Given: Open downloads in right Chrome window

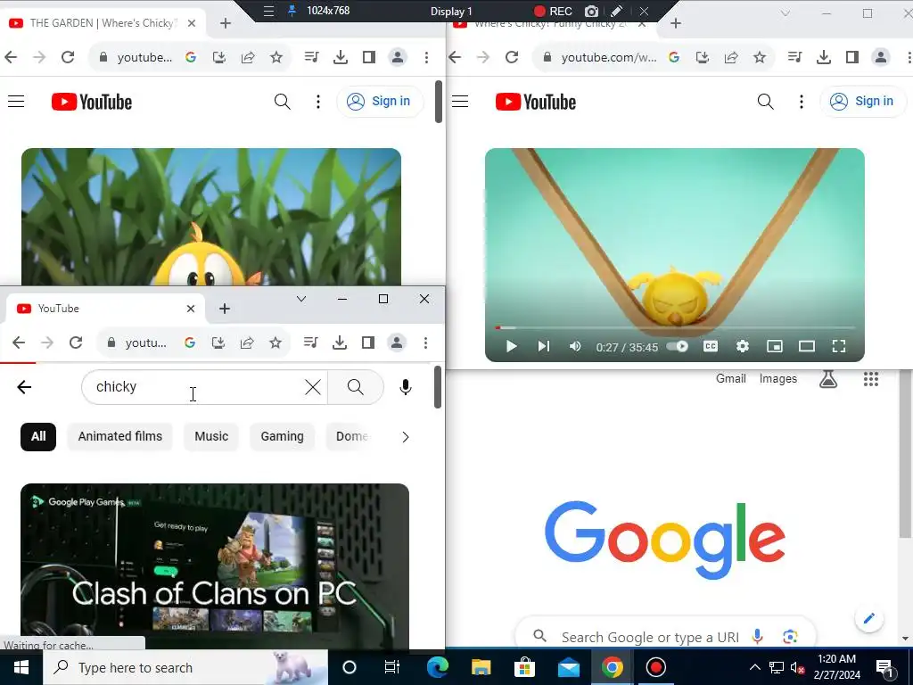Looking at the screenshot, I should point(823,57).
